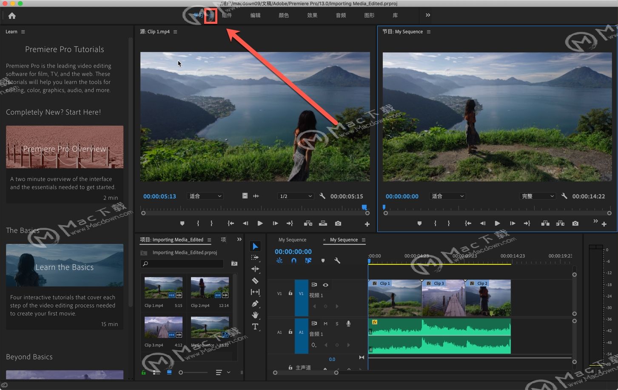Toggle Snap in timeline
Viewport: 618px width, 390px height.
click(x=294, y=261)
